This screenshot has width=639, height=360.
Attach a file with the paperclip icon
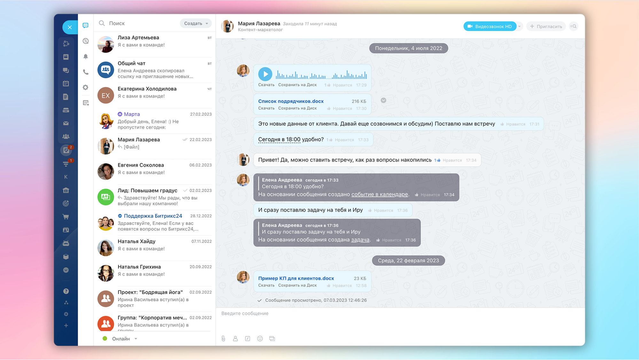pyautogui.click(x=223, y=339)
